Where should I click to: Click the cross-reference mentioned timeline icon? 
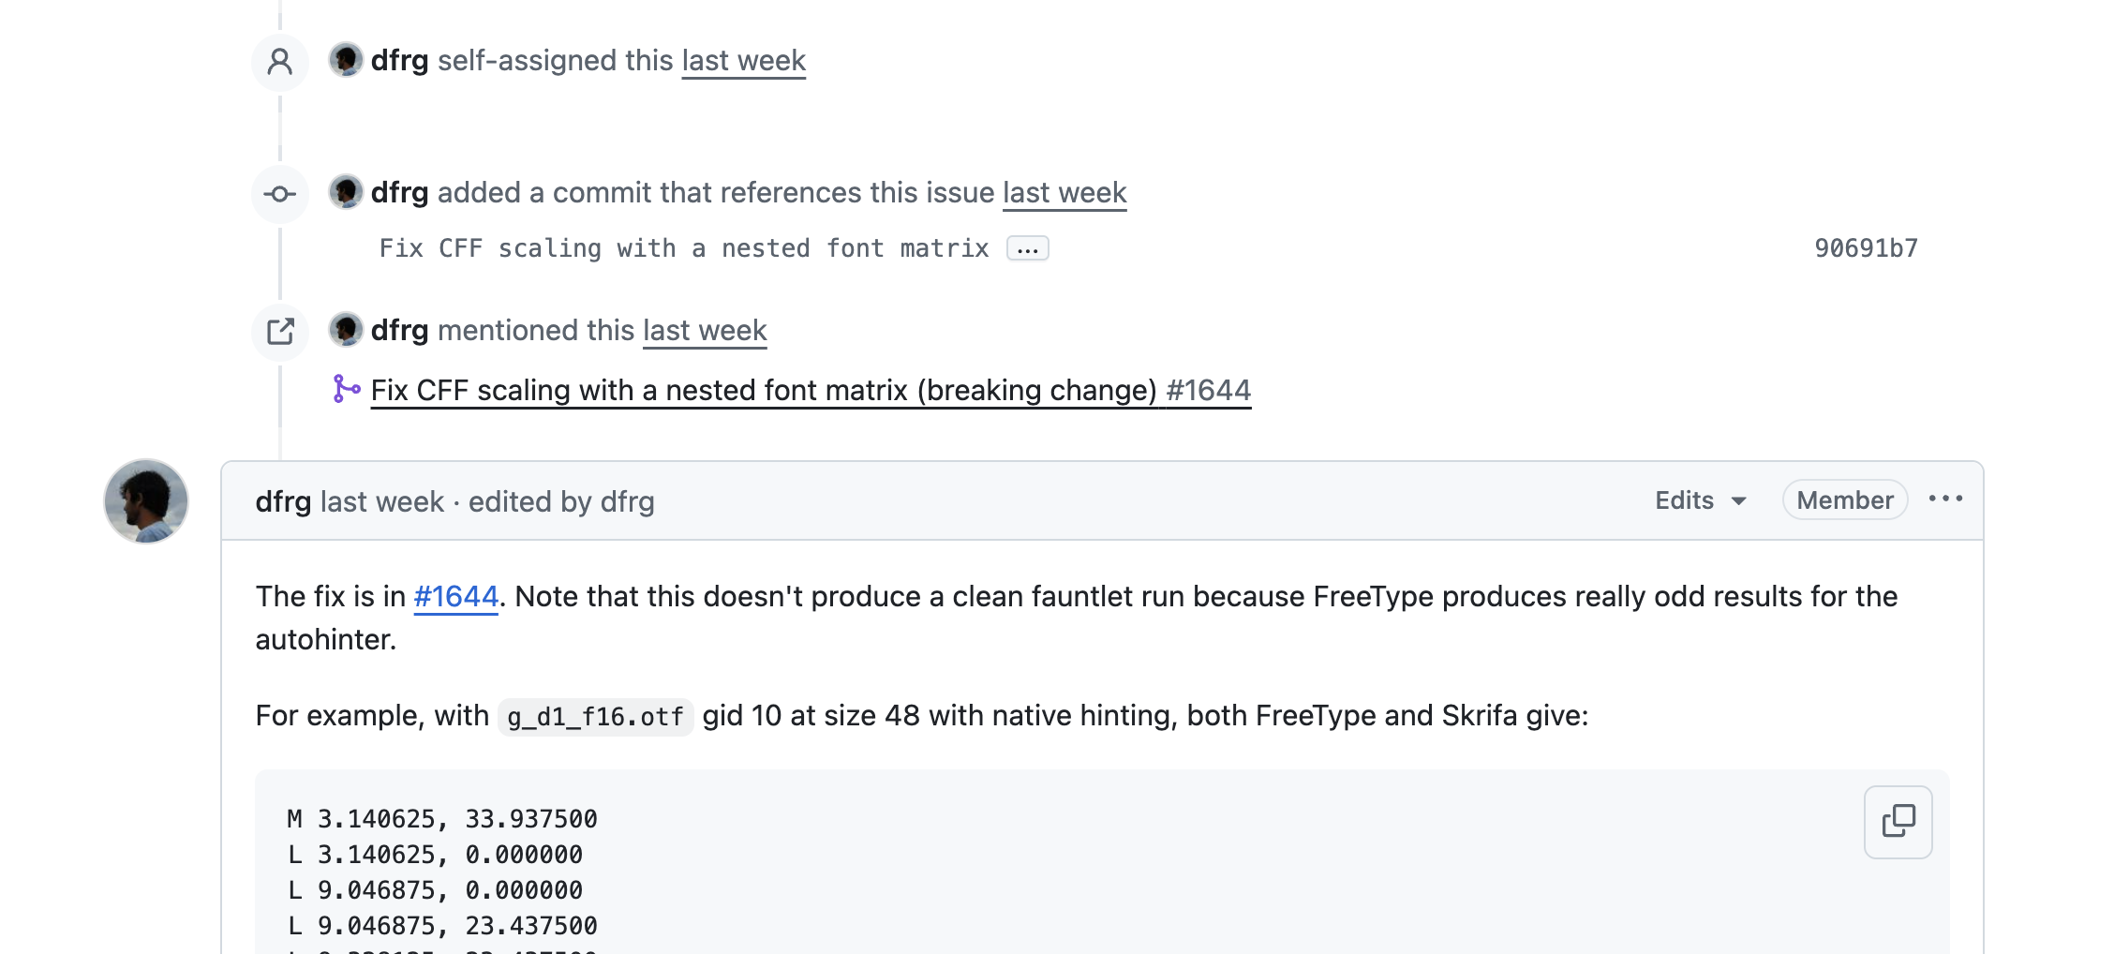pyautogui.click(x=279, y=332)
